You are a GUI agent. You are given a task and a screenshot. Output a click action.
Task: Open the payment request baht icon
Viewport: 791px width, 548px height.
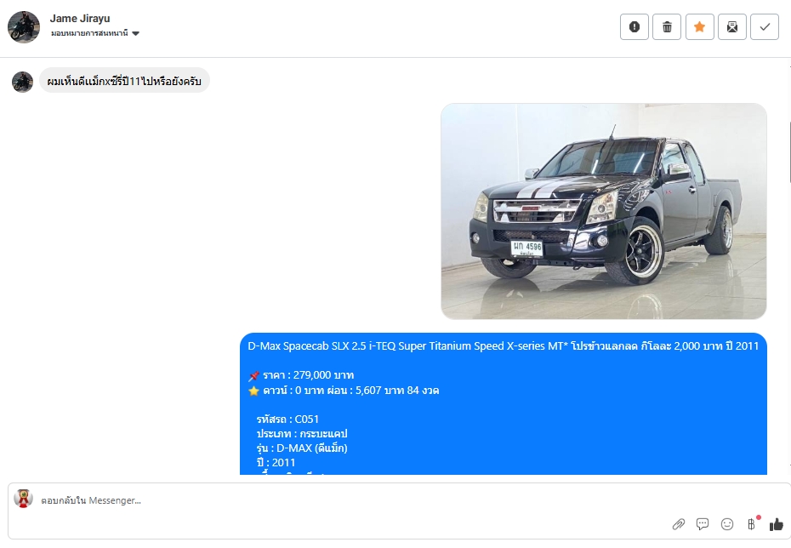click(x=751, y=524)
